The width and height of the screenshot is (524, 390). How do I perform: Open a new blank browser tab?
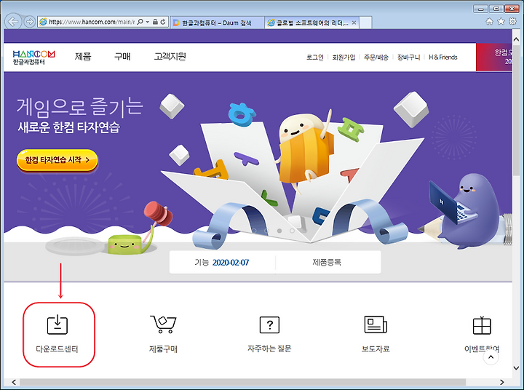(x=365, y=23)
